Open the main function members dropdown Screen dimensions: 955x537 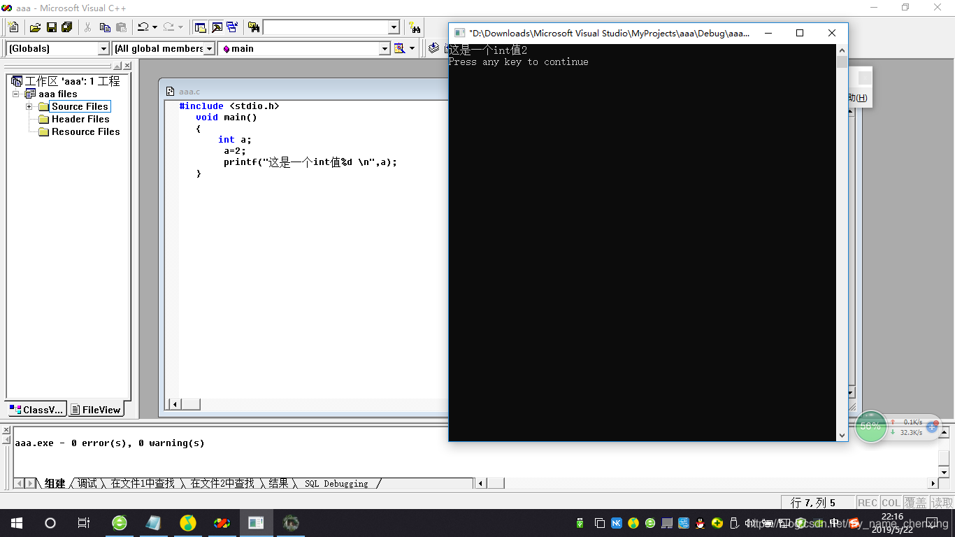(x=385, y=48)
